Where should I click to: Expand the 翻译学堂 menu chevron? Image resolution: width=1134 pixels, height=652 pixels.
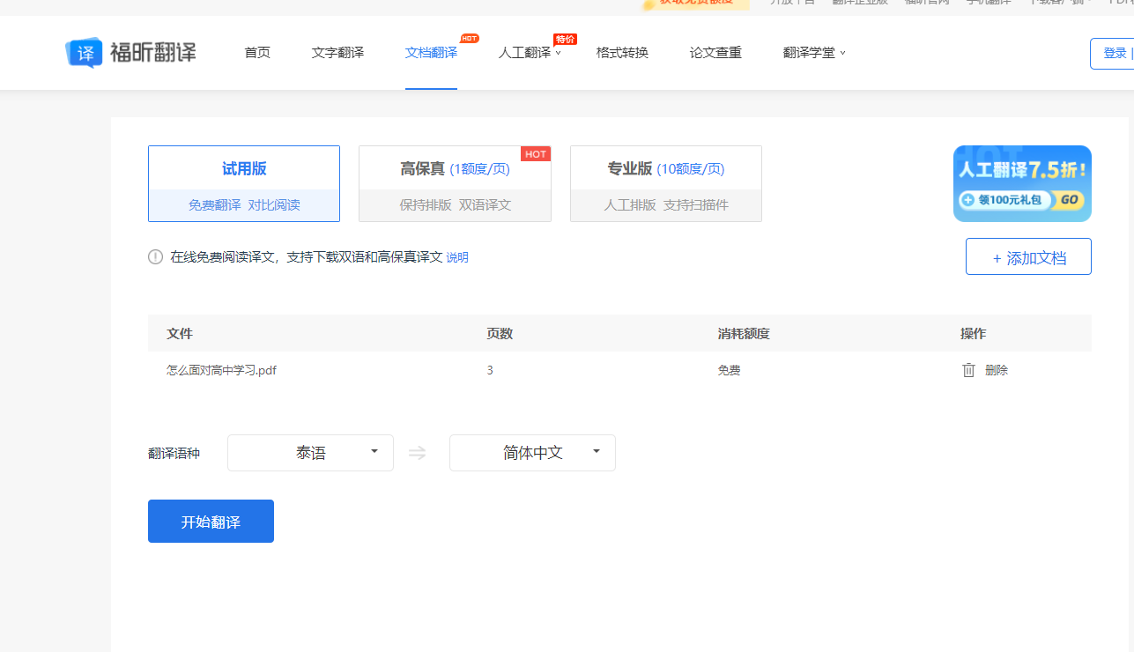click(x=842, y=53)
